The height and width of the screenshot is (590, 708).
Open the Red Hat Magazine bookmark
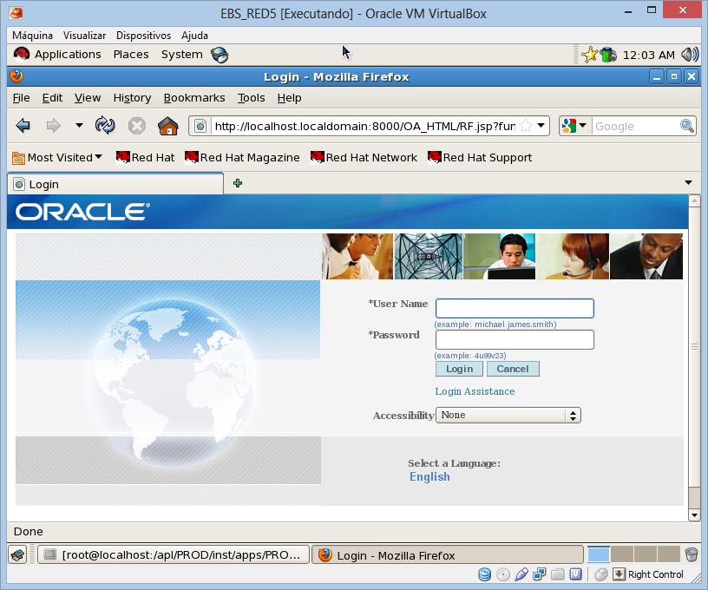(x=242, y=158)
